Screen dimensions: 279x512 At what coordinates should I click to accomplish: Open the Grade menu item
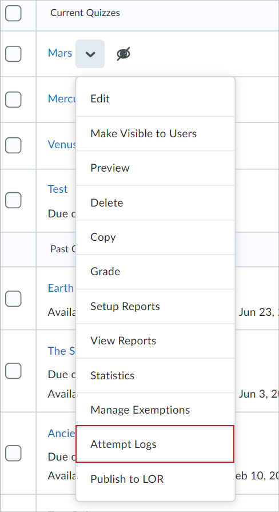click(x=156, y=272)
